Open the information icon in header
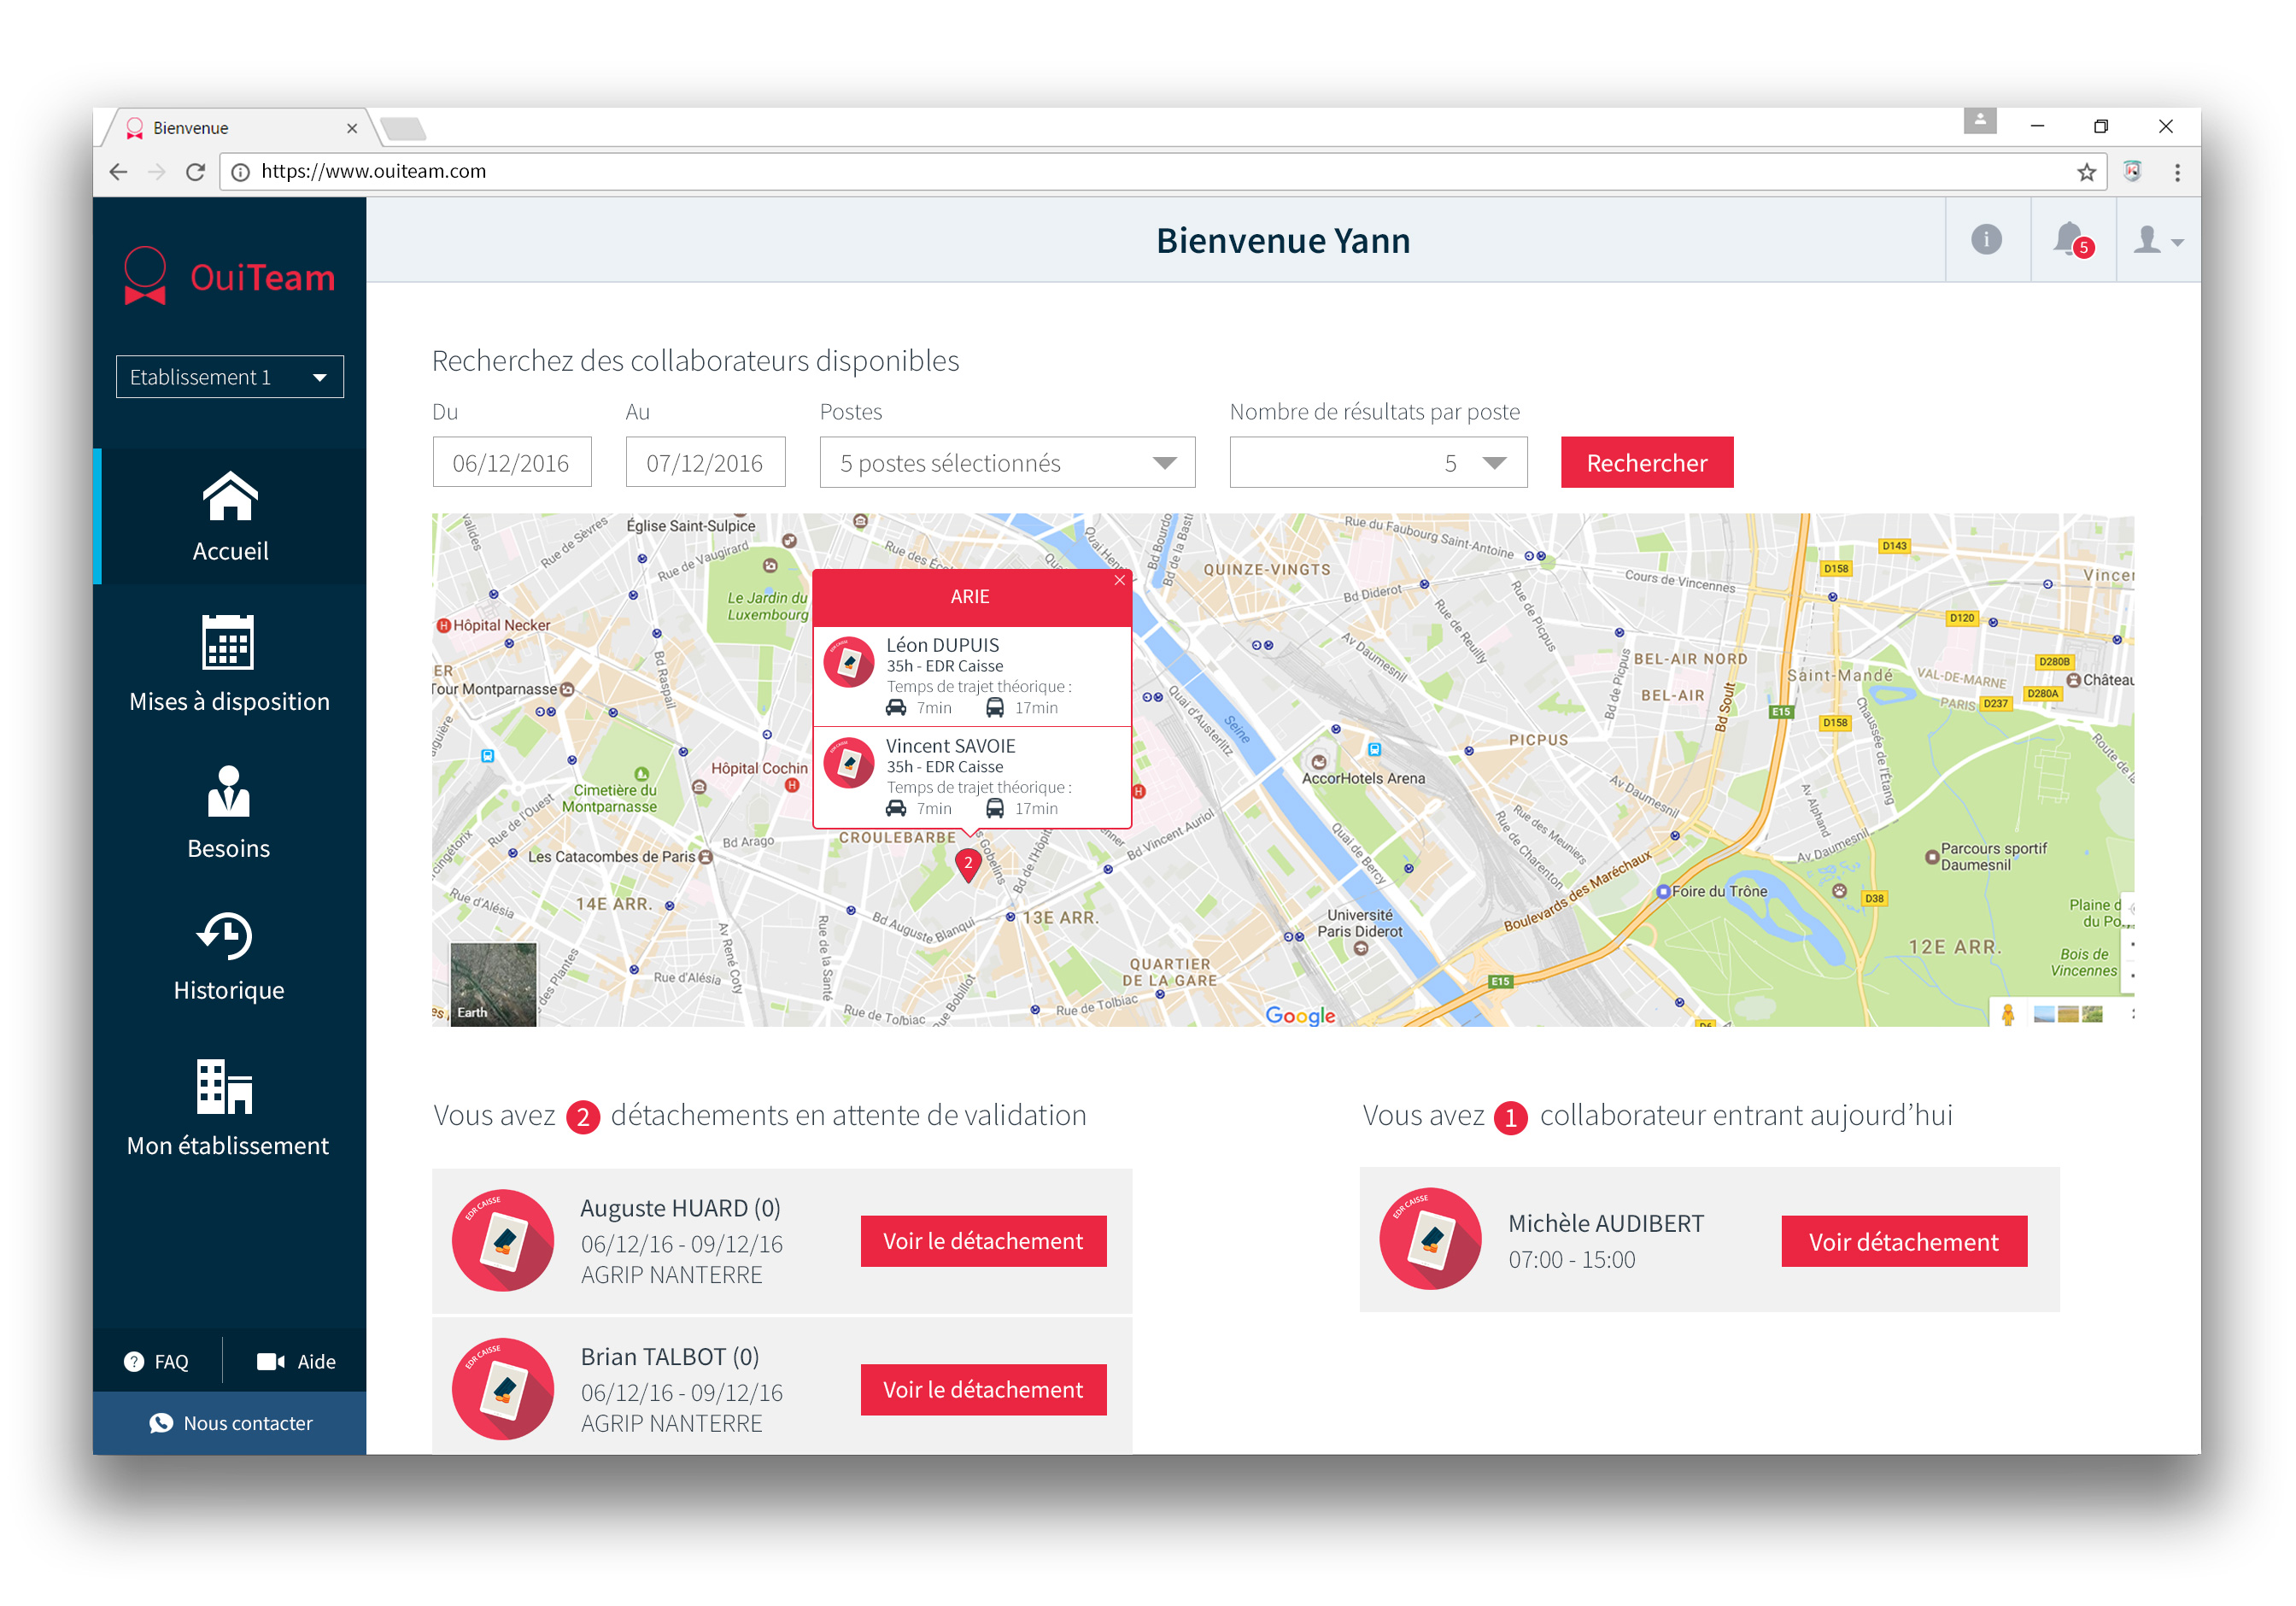Screen dimensions: 2296x1606 tap(1987, 240)
